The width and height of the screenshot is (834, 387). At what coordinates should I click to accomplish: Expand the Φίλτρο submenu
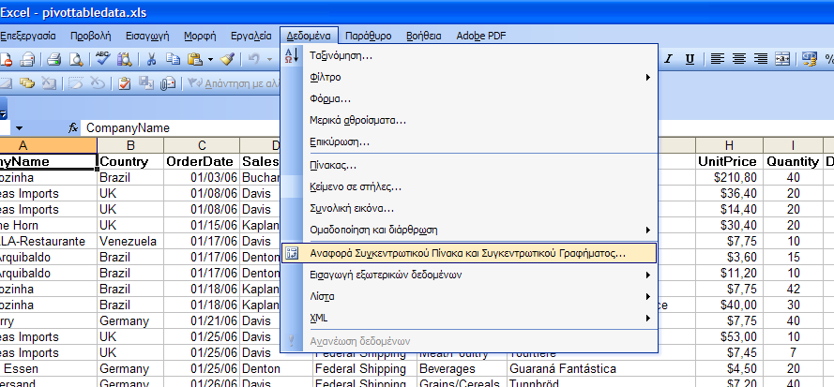[648, 78]
